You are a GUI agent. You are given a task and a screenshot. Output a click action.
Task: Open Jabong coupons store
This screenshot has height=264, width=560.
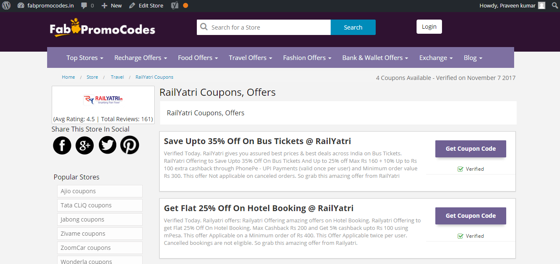(100, 219)
